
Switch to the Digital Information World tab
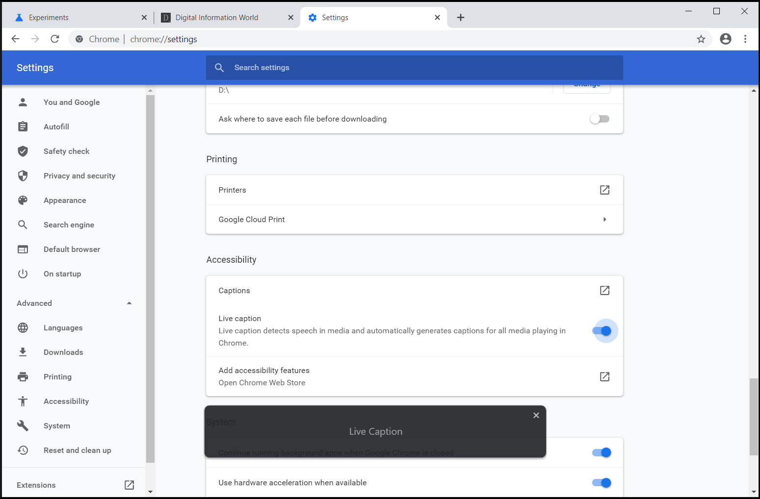(x=227, y=18)
